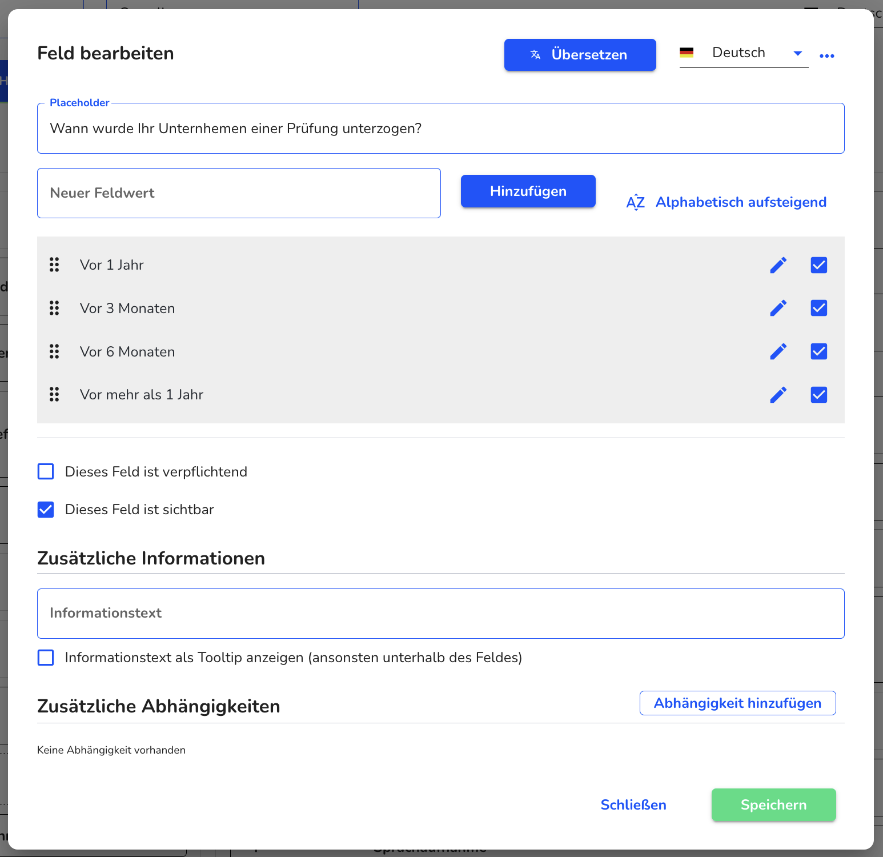Select the 'Vor mehr als 1 Jahr' text
Viewport: 883px width, 857px height.
pos(142,395)
